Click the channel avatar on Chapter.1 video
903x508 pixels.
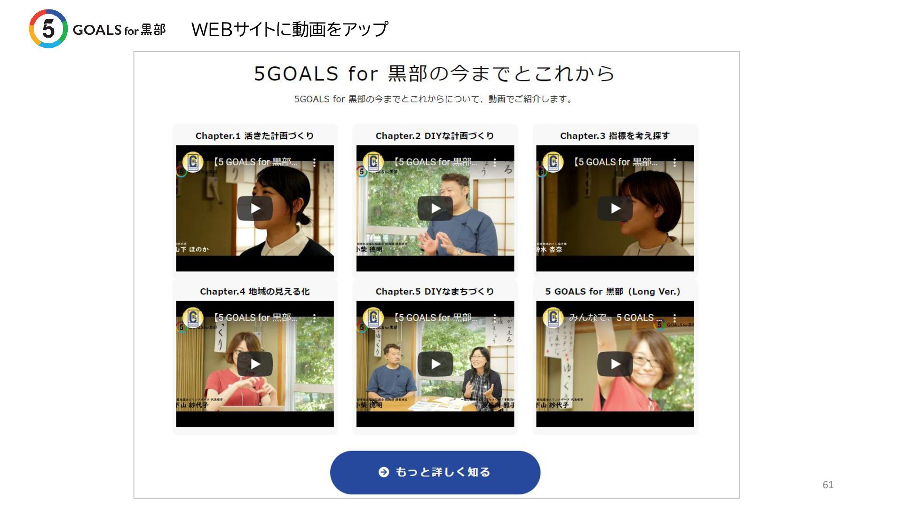pos(193,162)
